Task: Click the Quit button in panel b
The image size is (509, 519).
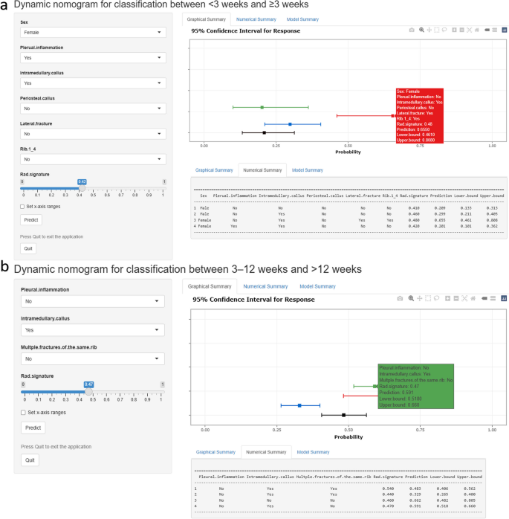Action: coord(30,460)
